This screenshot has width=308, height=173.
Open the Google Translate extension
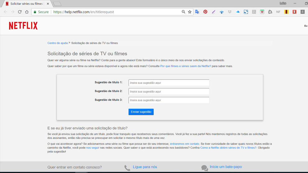click(x=197, y=12)
